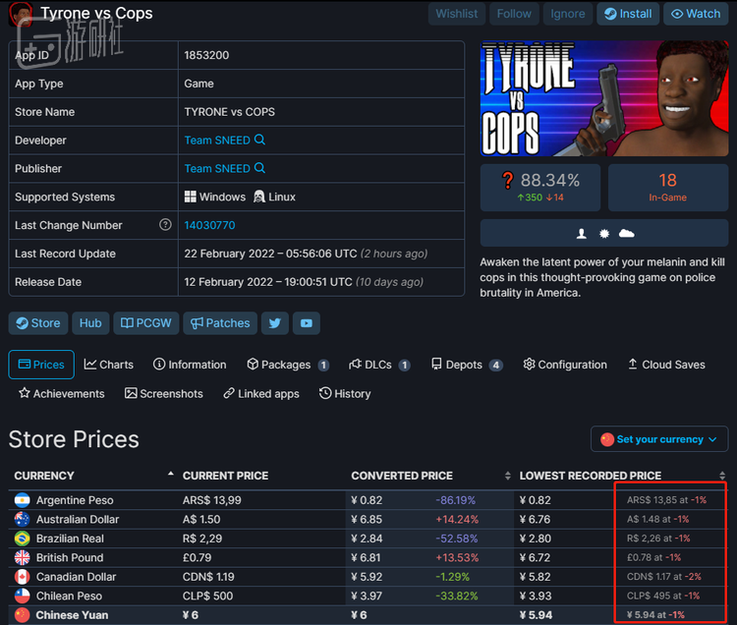Toggle Ignore for this app
The width and height of the screenshot is (737, 625).
click(568, 14)
